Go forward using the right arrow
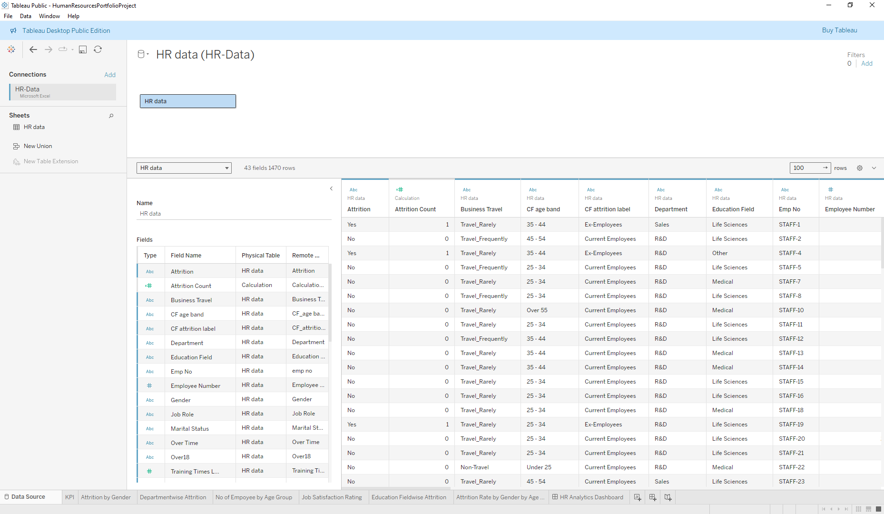The image size is (884, 514). 49,49
